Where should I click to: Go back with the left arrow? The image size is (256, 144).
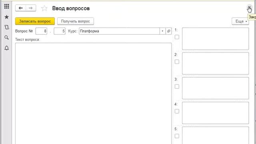20,8
